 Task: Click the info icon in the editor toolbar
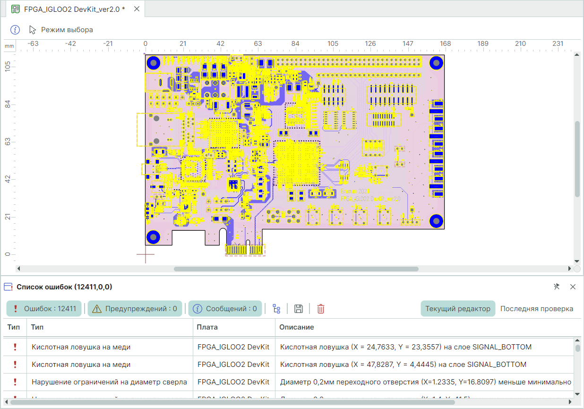[x=15, y=30]
